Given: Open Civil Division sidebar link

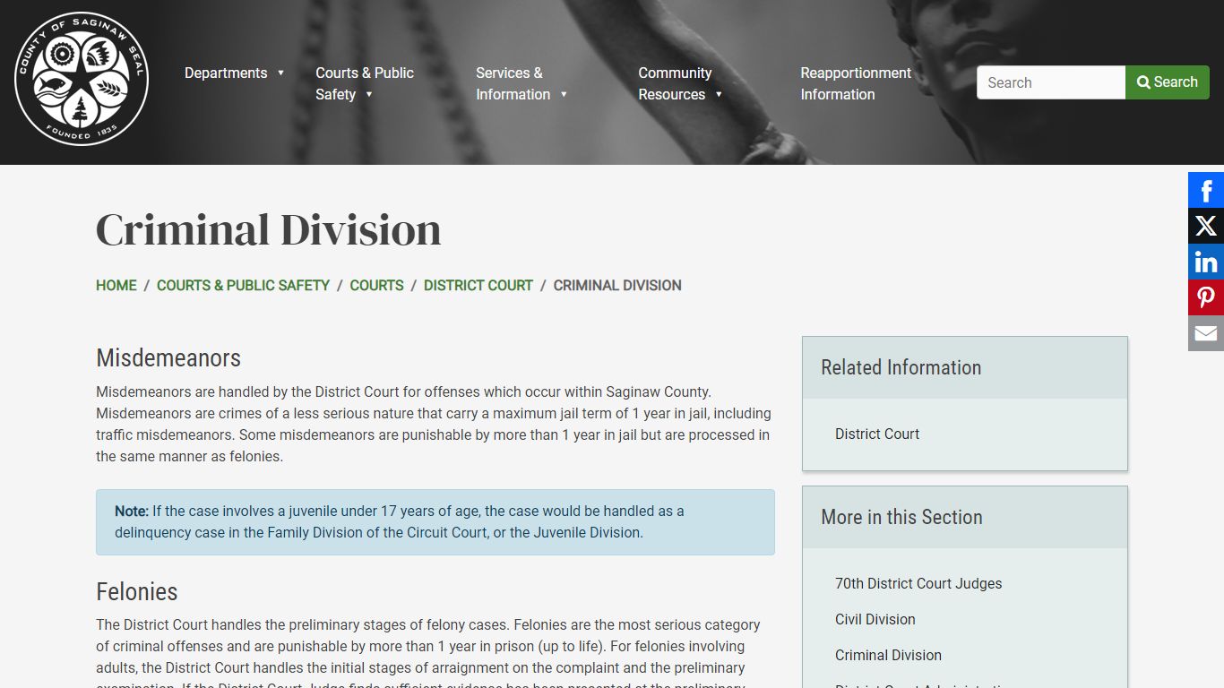Looking at the screenshot, I should click(x=875, y=619).
